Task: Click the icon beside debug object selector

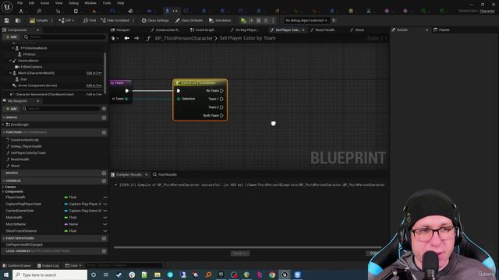Action: click(x=334, y=20)
